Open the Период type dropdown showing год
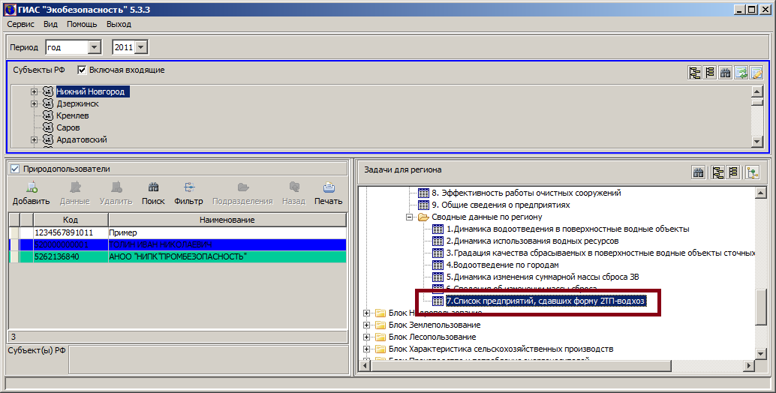 pyautogui.click(x=95, y=47)
